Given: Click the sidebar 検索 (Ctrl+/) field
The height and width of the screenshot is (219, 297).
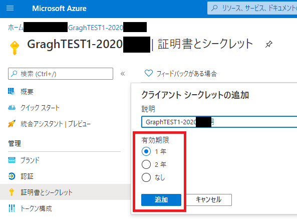Looking at the screenshot, I should [61, 74].
